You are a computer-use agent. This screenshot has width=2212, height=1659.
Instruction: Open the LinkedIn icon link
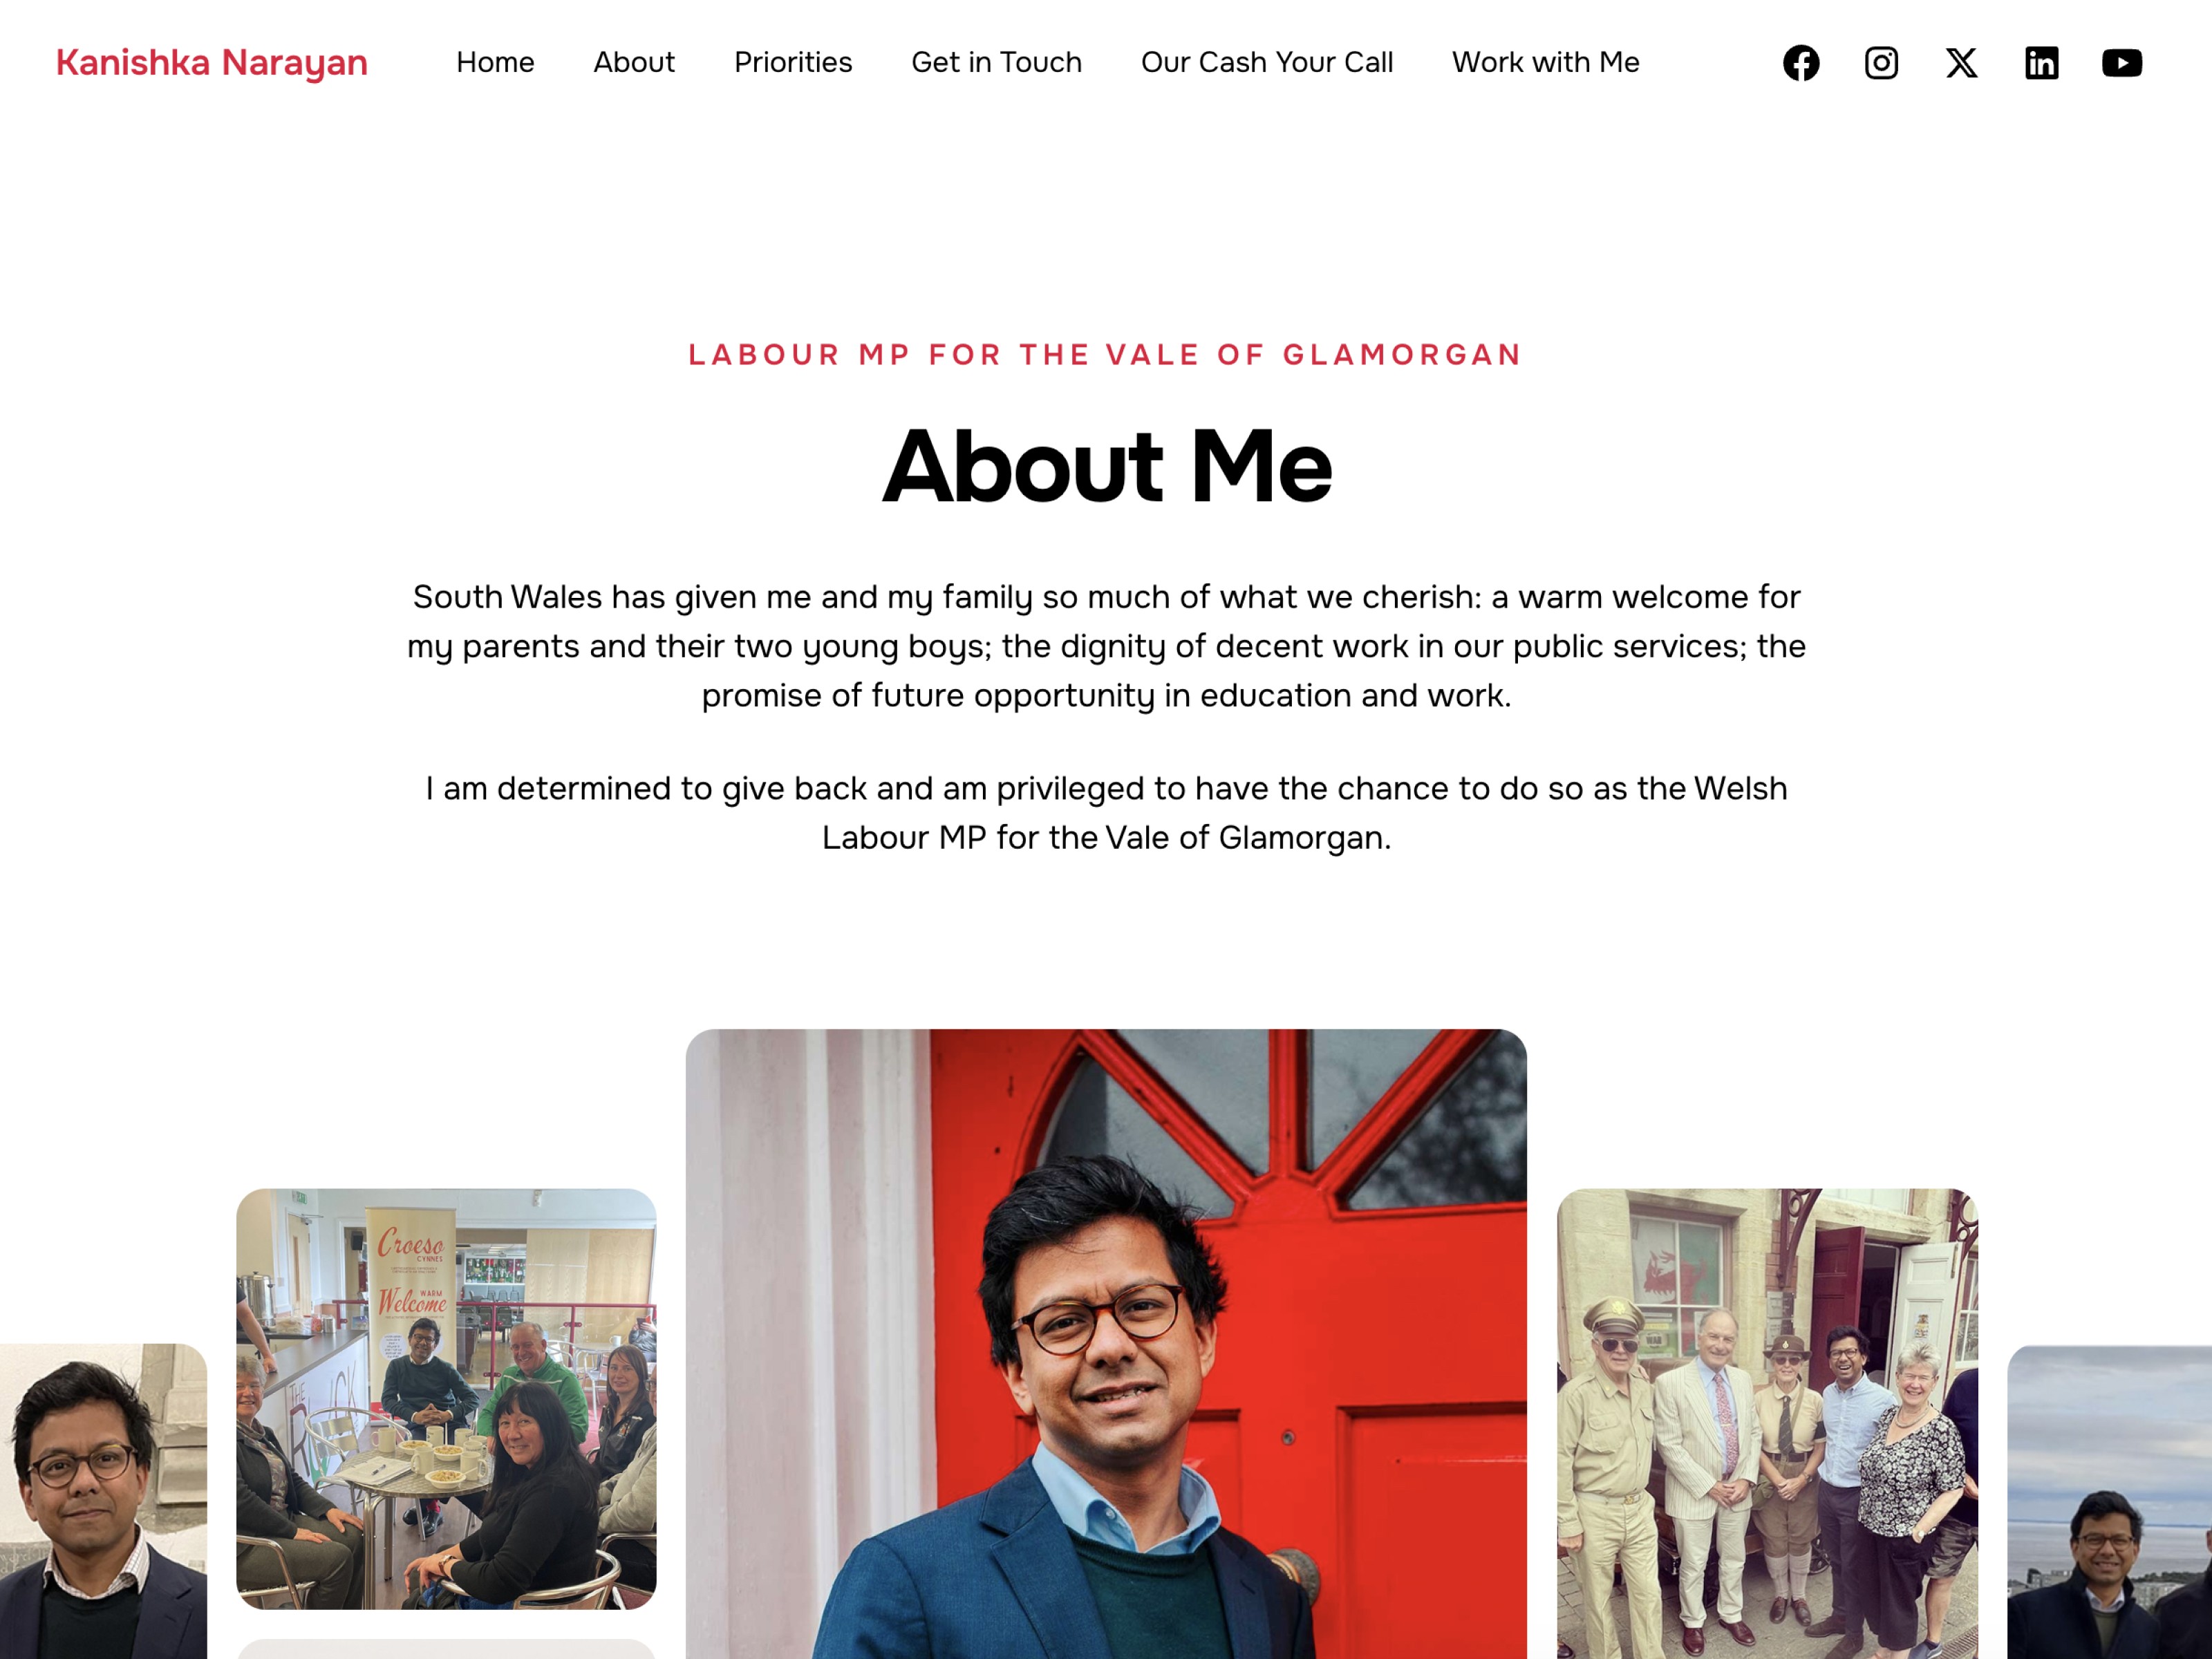tap(2041, 63)
